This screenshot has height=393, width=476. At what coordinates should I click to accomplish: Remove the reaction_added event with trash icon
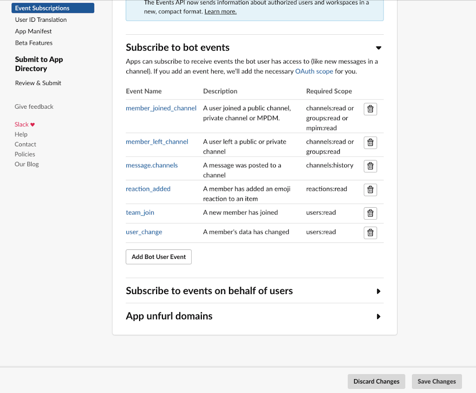click(370, 190)
